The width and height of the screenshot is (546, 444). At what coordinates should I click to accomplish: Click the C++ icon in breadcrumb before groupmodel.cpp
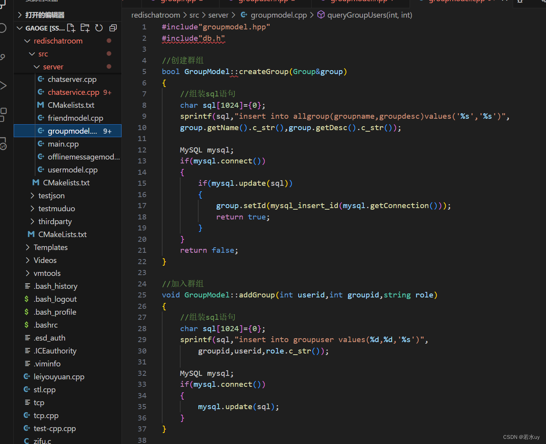click(x=244, y=15)
